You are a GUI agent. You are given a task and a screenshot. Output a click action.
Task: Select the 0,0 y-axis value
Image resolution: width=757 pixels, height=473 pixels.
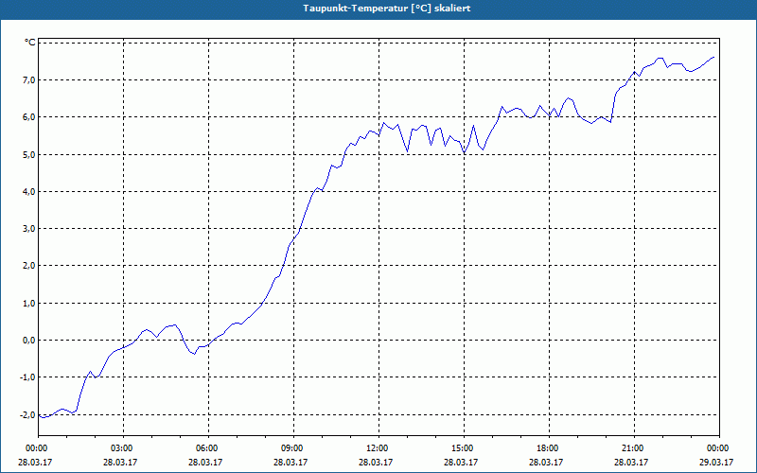click(x=28, y=341)
